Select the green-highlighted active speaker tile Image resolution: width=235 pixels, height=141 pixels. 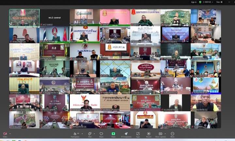coord(24,17)
